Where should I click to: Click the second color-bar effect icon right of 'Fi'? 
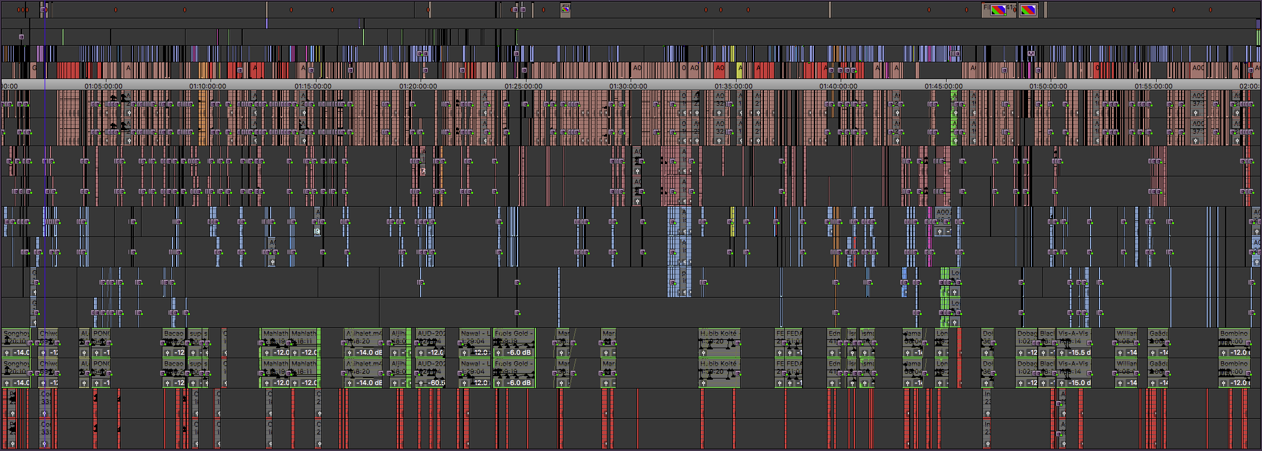point(1028,10)
